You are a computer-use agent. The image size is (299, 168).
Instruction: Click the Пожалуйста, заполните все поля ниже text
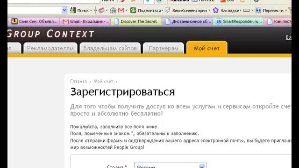[x=114, y=126]
